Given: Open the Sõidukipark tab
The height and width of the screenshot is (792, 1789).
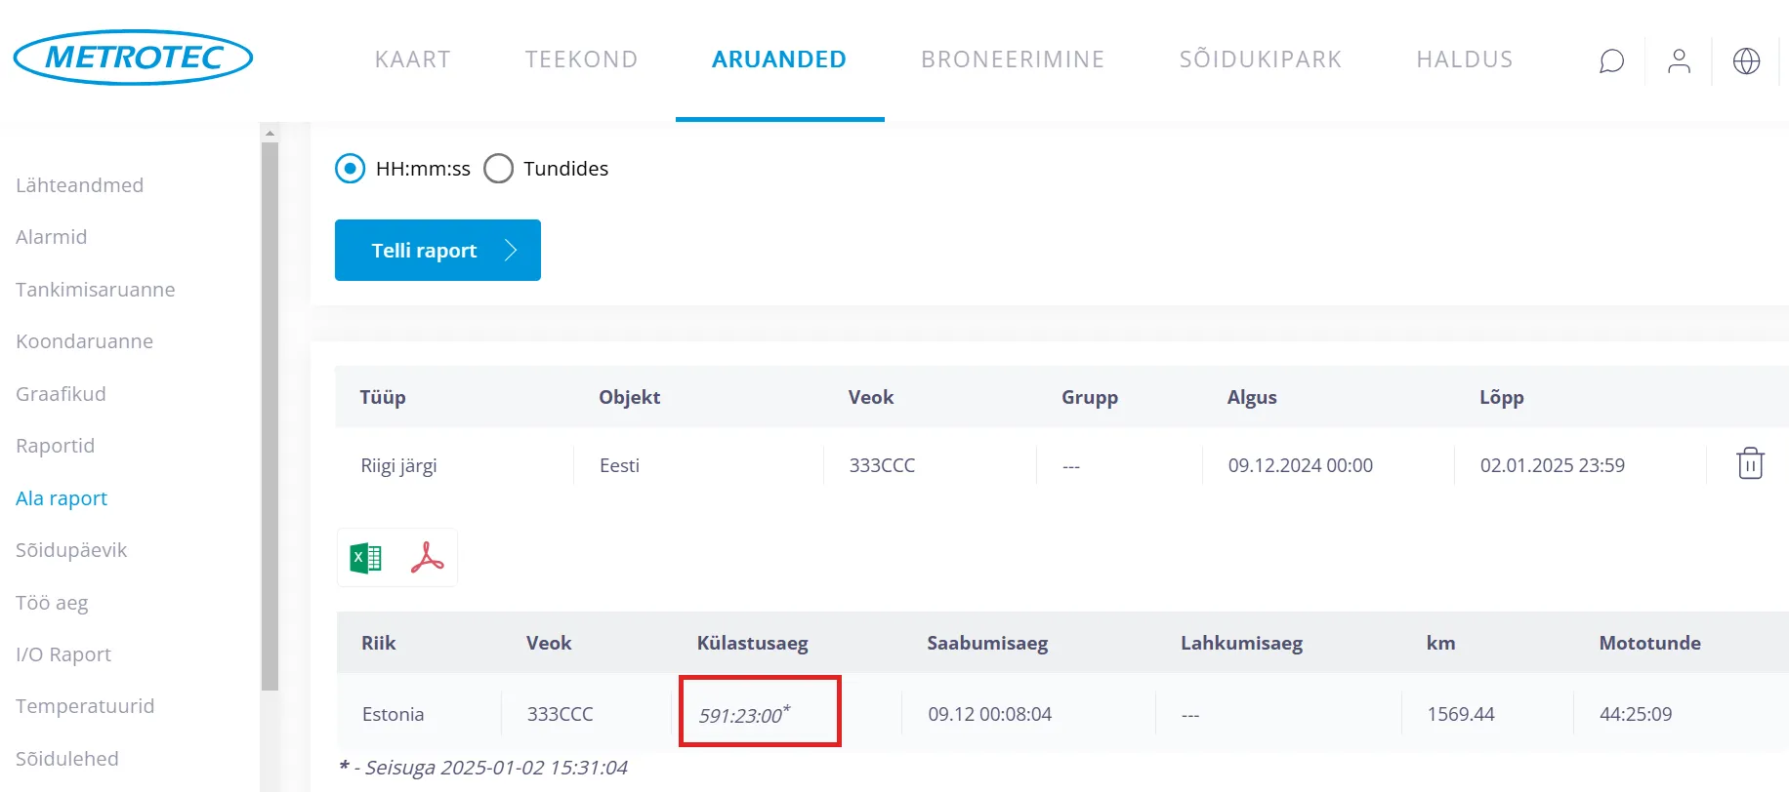Looking at the screenshot, I should pos(1260,59).
